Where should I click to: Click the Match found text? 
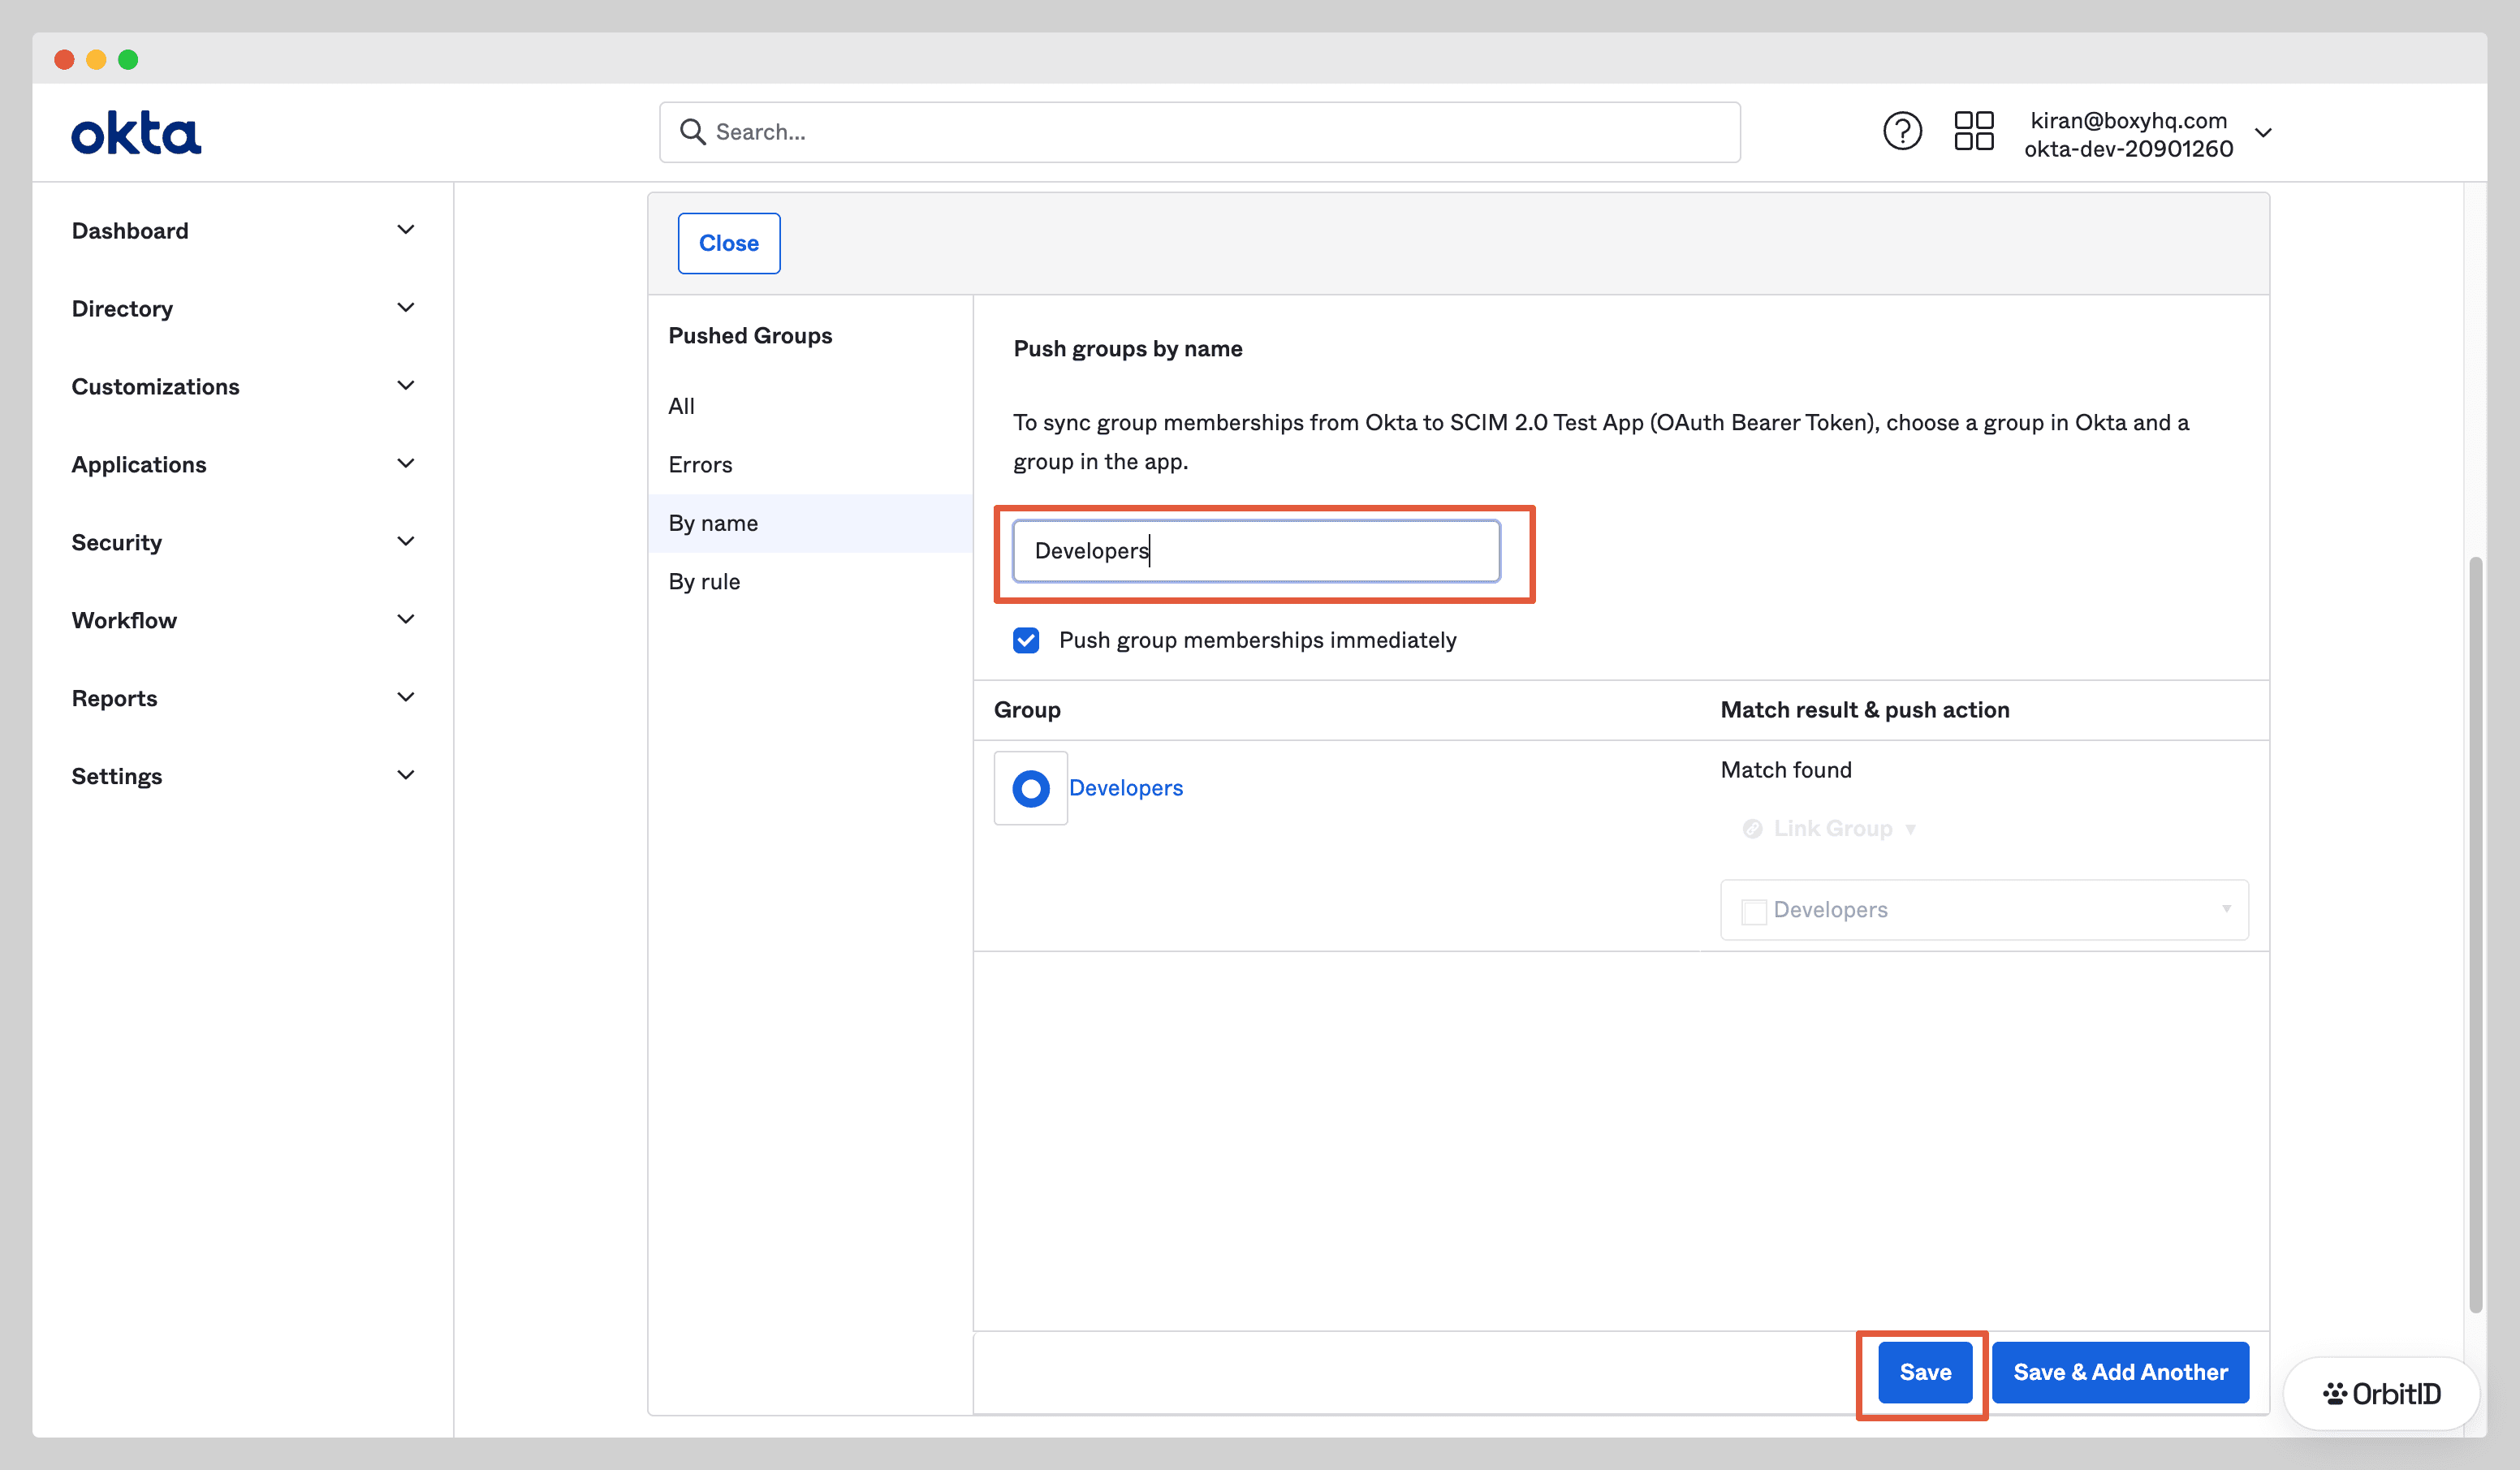1786,770
